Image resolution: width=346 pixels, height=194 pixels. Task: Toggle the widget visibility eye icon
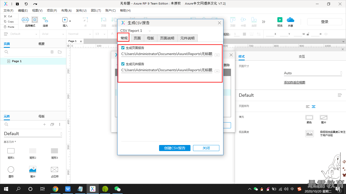coord(326,34)
